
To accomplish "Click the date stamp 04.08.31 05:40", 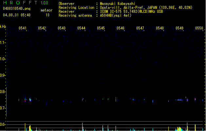I will [17, 15].
